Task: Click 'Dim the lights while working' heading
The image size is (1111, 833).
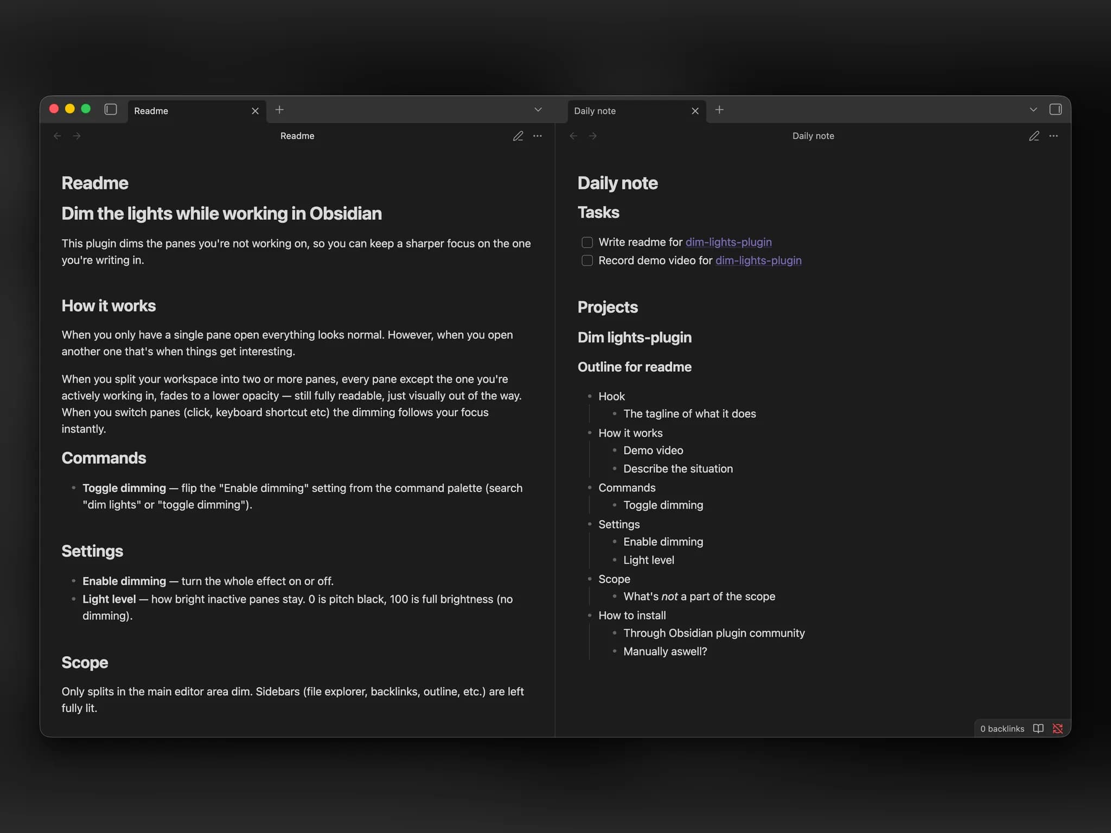Action: point(221,213)
